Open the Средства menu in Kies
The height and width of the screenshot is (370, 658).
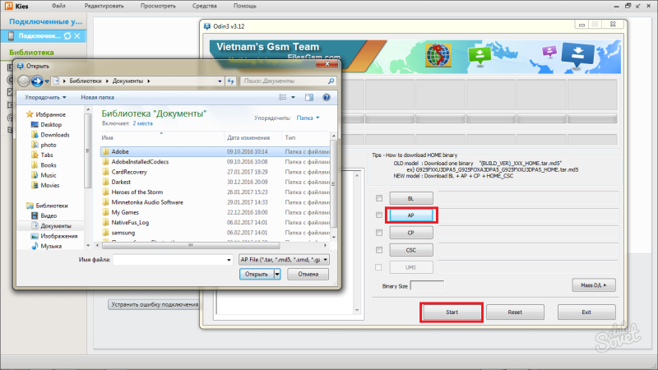[x=204, y=6]
